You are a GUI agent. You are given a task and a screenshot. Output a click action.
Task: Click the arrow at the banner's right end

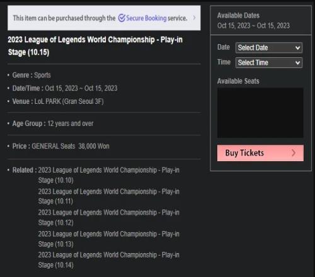(194, 18)
